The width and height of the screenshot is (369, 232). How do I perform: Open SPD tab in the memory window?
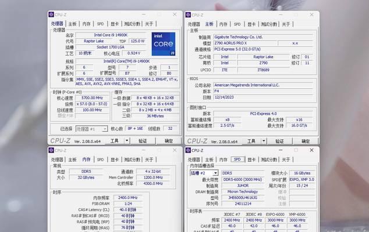coord(100,159)
